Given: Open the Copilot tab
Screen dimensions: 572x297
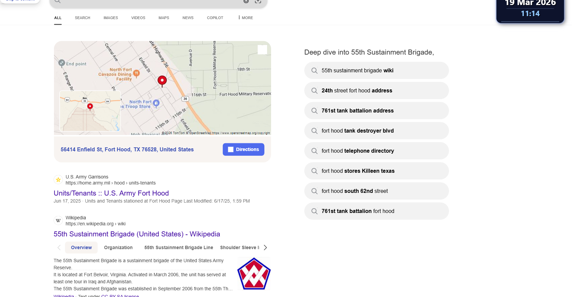Looking at the screenshot, I should click(215, 18).
